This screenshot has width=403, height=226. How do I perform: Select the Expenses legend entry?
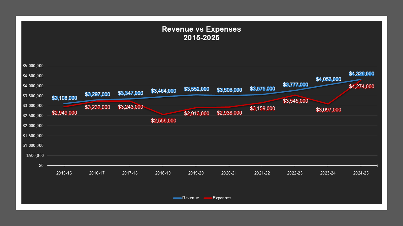pyautogui.click(x=222, y=198)
